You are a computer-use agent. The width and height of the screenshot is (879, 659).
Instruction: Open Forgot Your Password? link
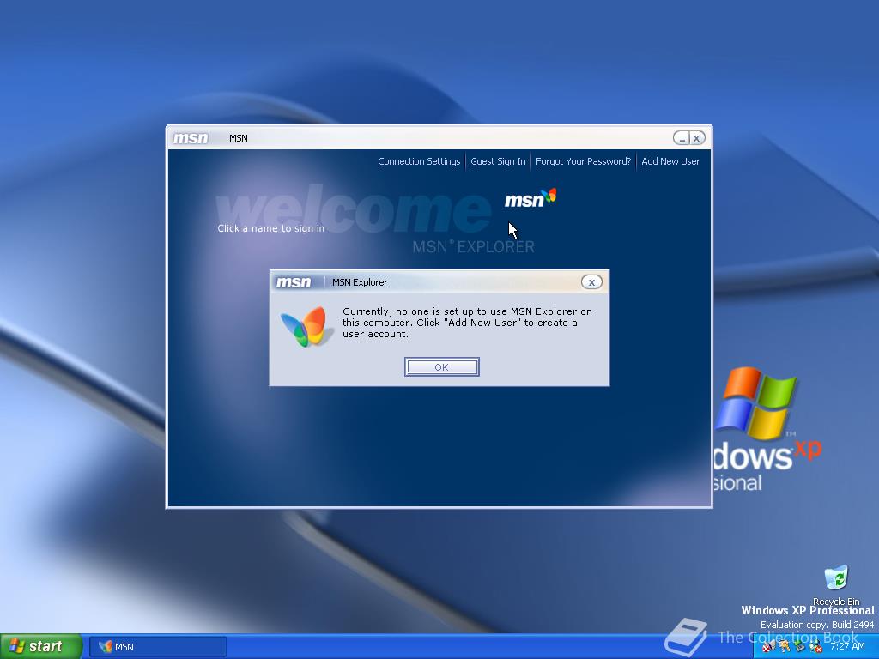coord(583,161)
